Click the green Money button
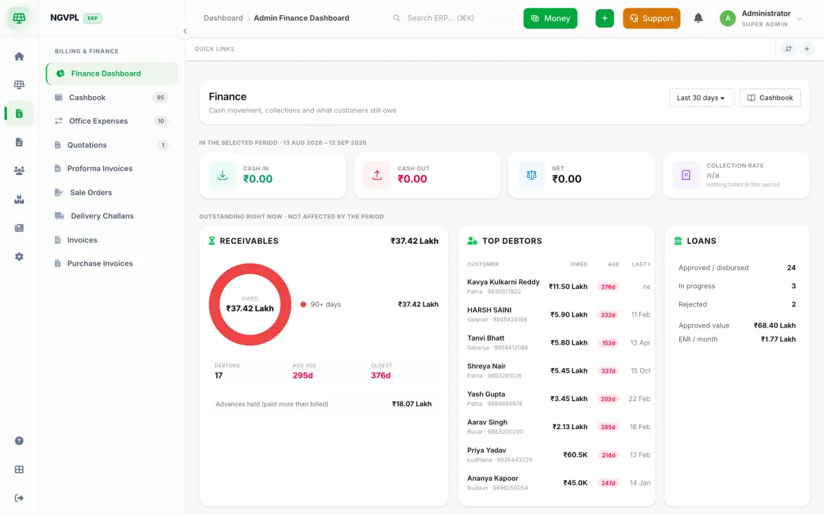This screenshot has height=515, width=824. tap(550, 19)
